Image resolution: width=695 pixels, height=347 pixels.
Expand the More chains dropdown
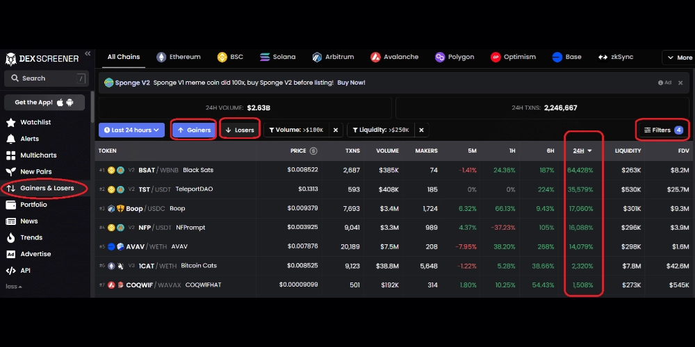[x=678, y=58]
